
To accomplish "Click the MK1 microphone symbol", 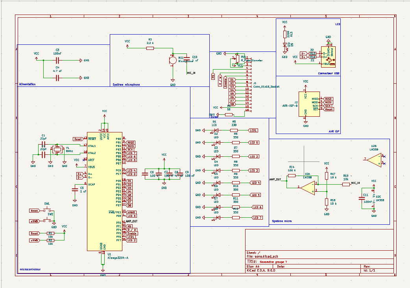I will coord(172,59).
